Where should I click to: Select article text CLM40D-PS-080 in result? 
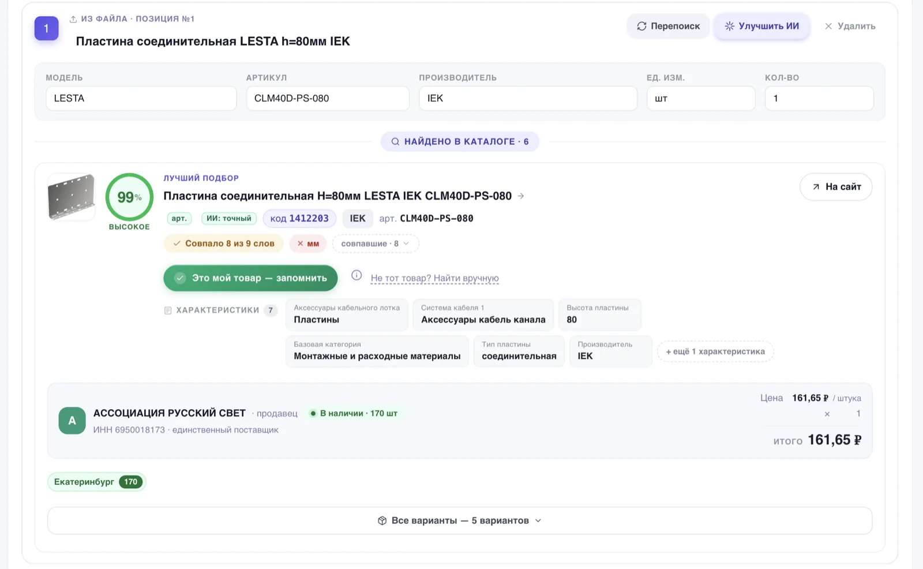(x=437, y=218)
